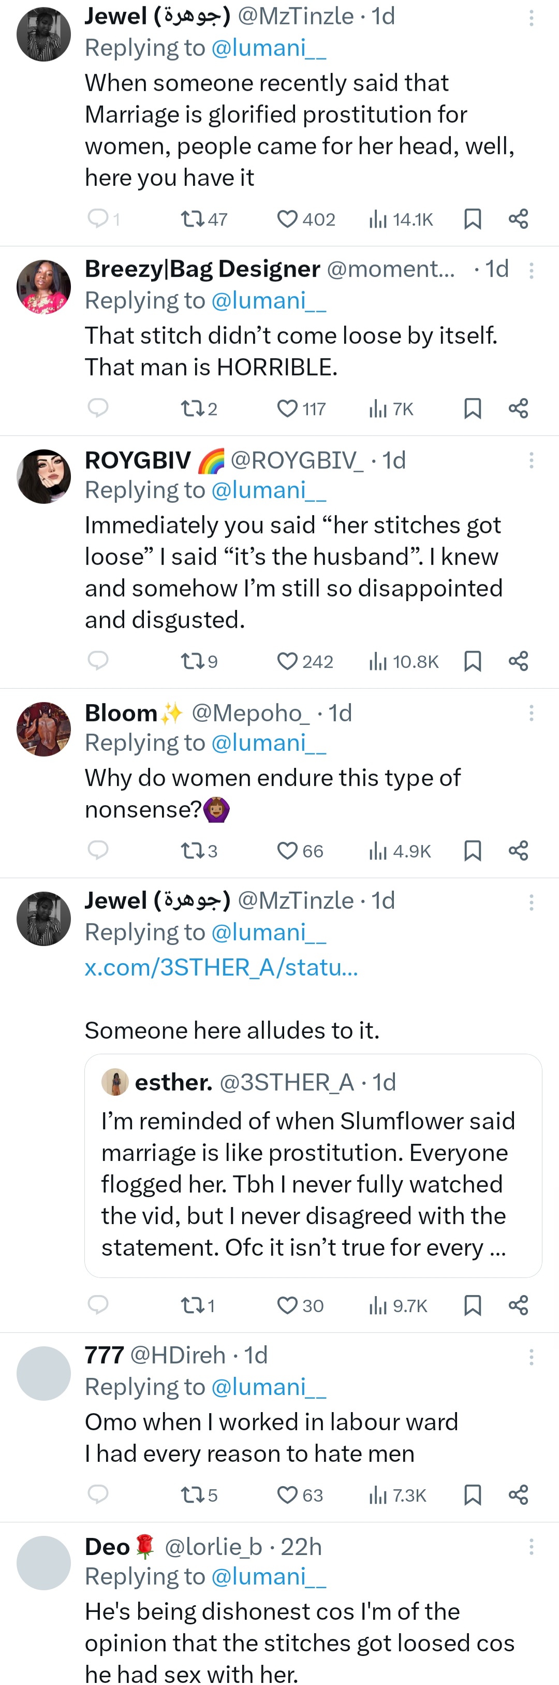Like ROYGBIV's reply with 242 likes

[288, 661]
